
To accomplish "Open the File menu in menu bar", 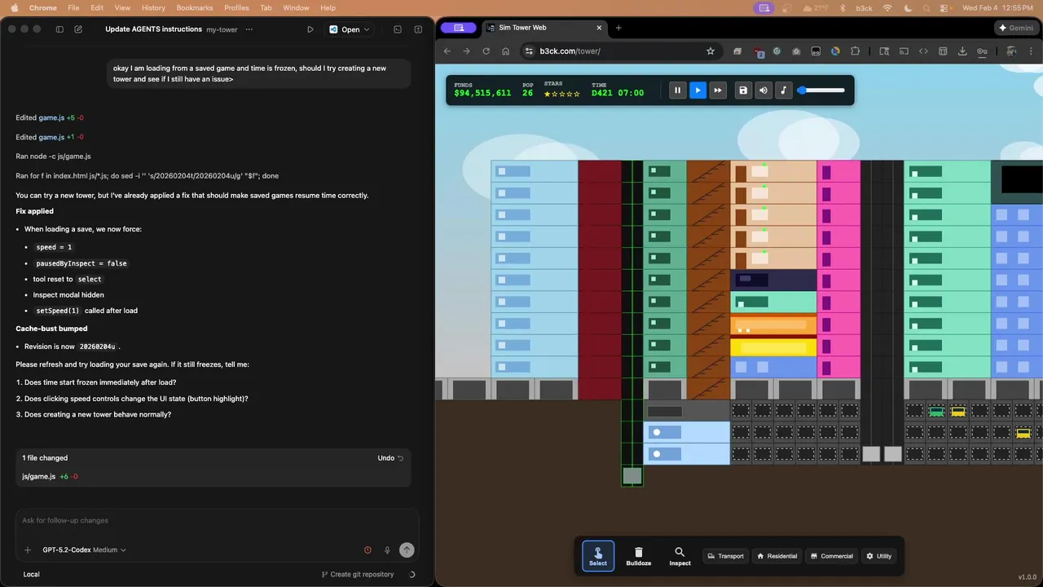I will [x=73, y=7].
